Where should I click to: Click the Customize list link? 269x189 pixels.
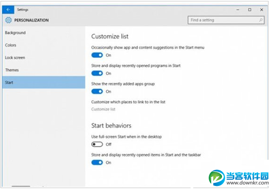coord(103,109)
